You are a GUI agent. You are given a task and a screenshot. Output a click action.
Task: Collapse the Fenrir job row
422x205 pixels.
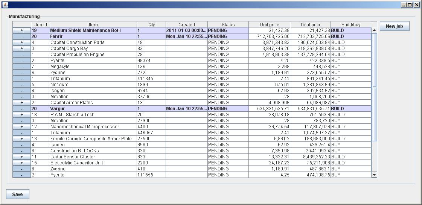[x=22, y=36]
